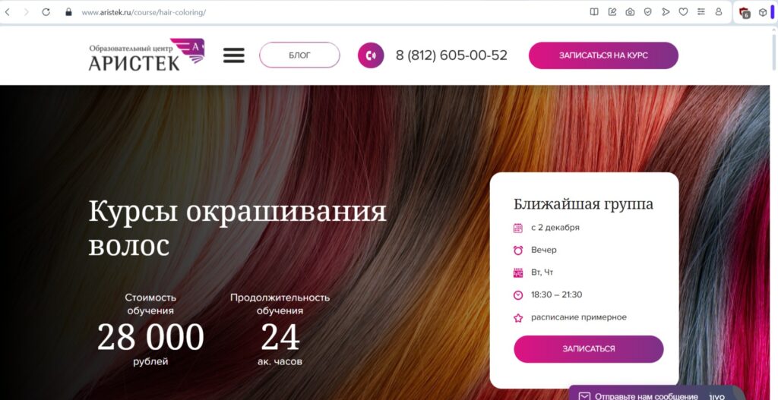The height and width of the screenshot is (400, 778).
Task: Take a snapshot with the camera icon
Action: click(x=630, y=12)
